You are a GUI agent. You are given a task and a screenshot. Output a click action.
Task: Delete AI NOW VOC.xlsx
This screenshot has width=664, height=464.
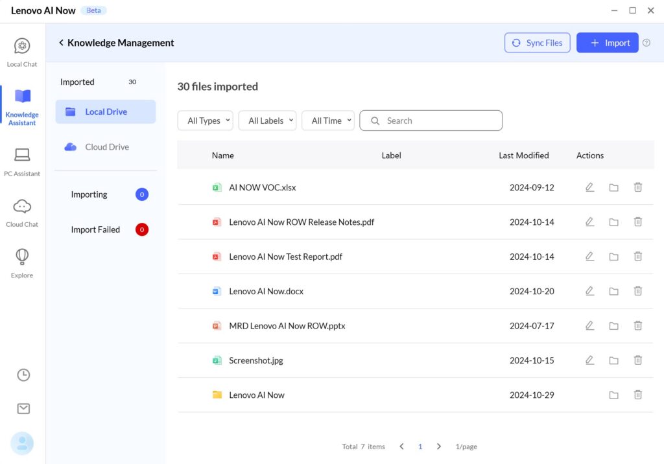click(x=638, y=187)
